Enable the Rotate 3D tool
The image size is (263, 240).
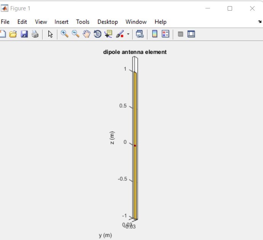tap(97, 34)
